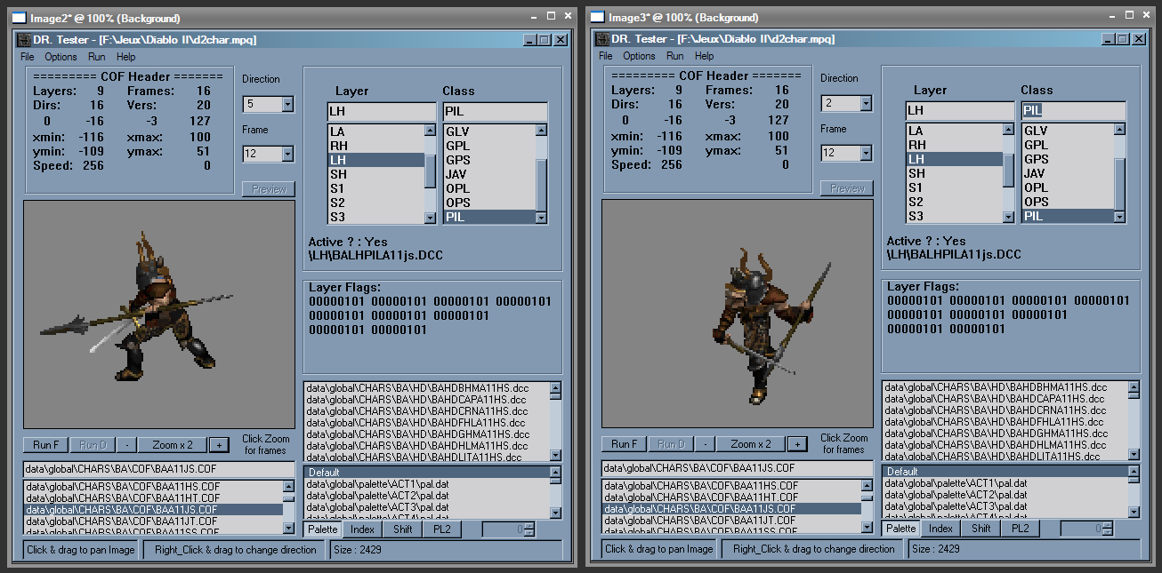
Task: Open the File menu in the Image3 window
Action: [606, 56]
